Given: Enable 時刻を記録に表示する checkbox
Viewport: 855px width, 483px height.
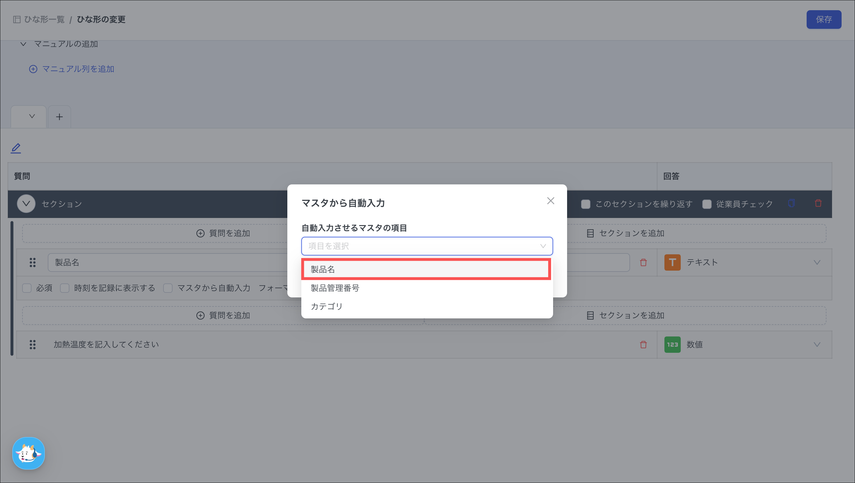Looking at the screenshot, I should tap(65, 288).
